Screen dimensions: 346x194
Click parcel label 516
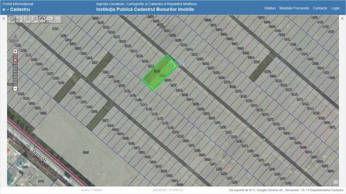point(184,45)
